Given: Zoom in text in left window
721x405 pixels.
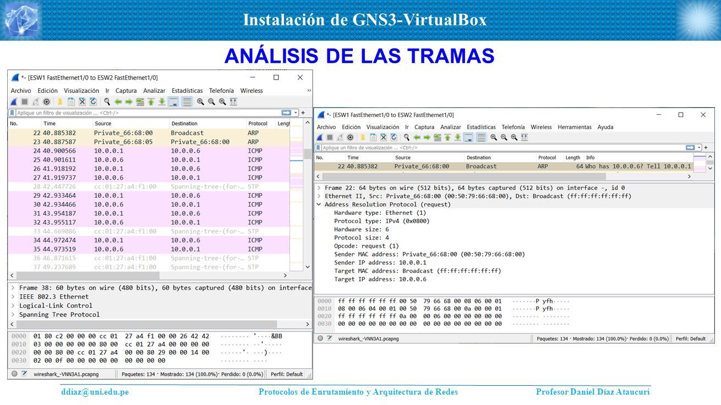Looking at the screenshot, I should coord(200,102).
